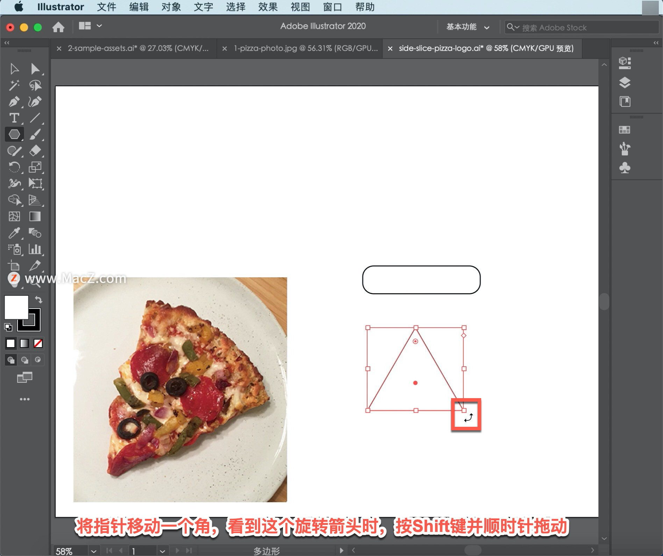Screen dimensions: 663x556
Task: Select the Eyedropper tool
Action: [x=14, y=233]
